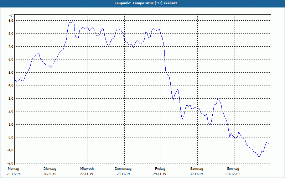
Task: Select the 2,0 y-axis value
Action: 11,111
